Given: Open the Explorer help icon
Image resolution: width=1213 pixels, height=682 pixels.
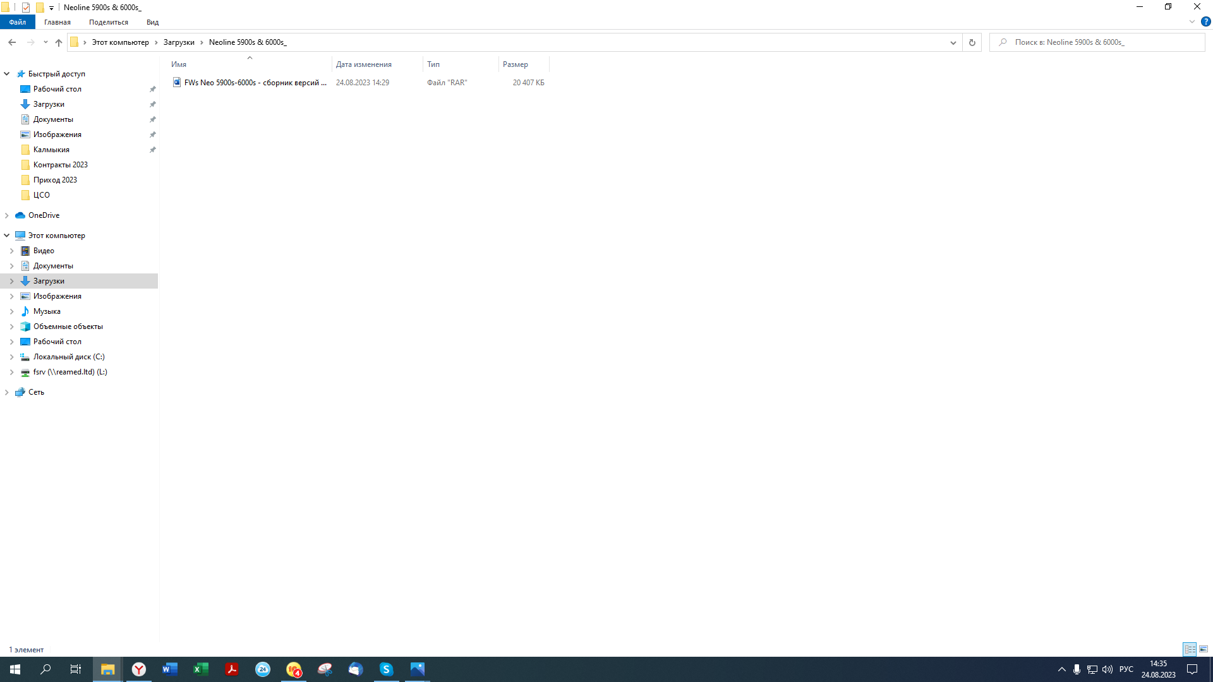Looking at the screenshot, I should click(1205, 21).
